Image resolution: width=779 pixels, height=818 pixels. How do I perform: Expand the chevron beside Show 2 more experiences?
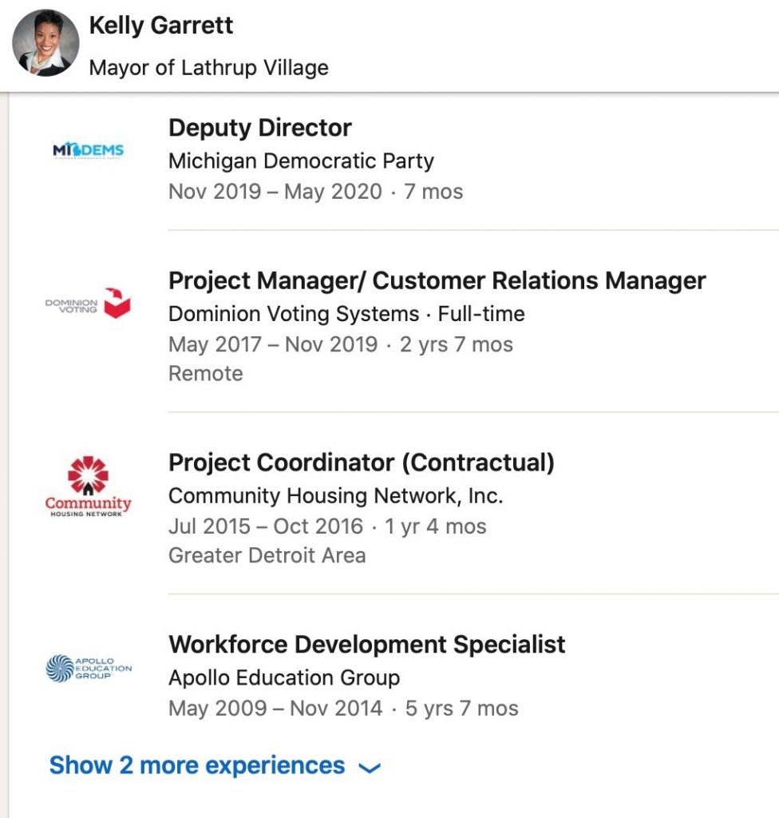369,768
